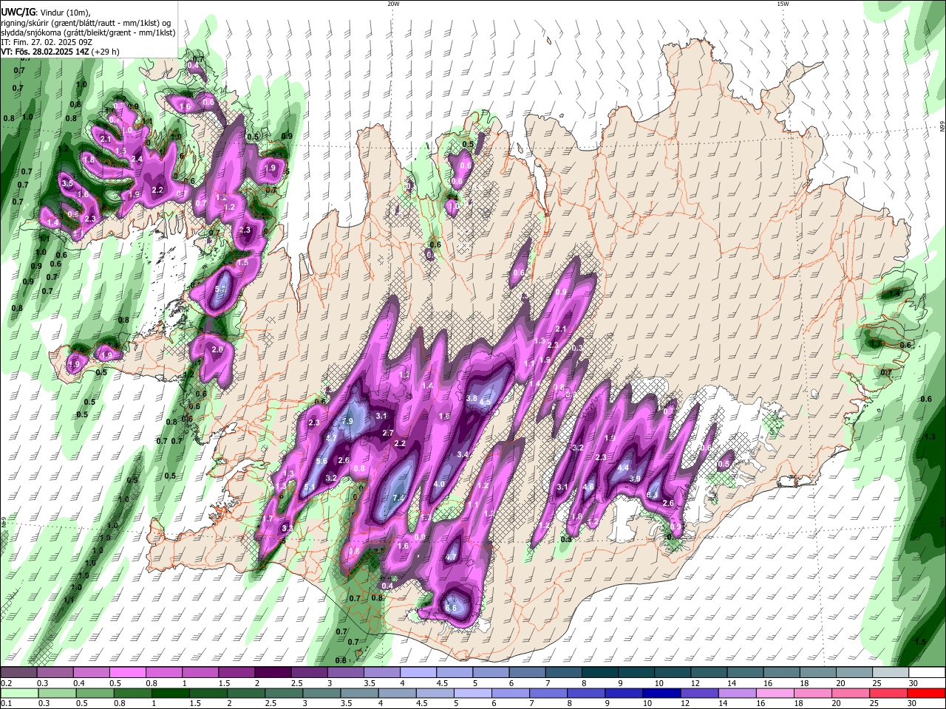
Task: Choose the darkest purple 2 swatch in snow scale
Action: 272,673
